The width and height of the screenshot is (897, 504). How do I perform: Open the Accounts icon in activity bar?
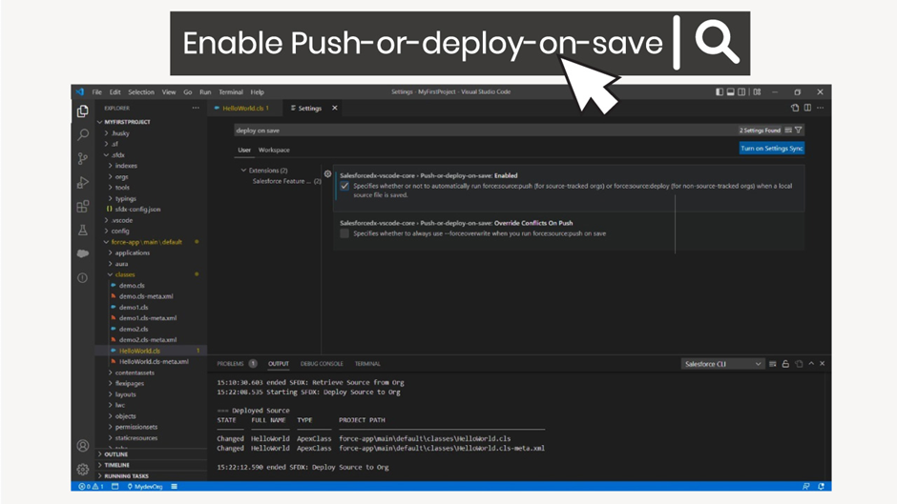tap(83, 446)
